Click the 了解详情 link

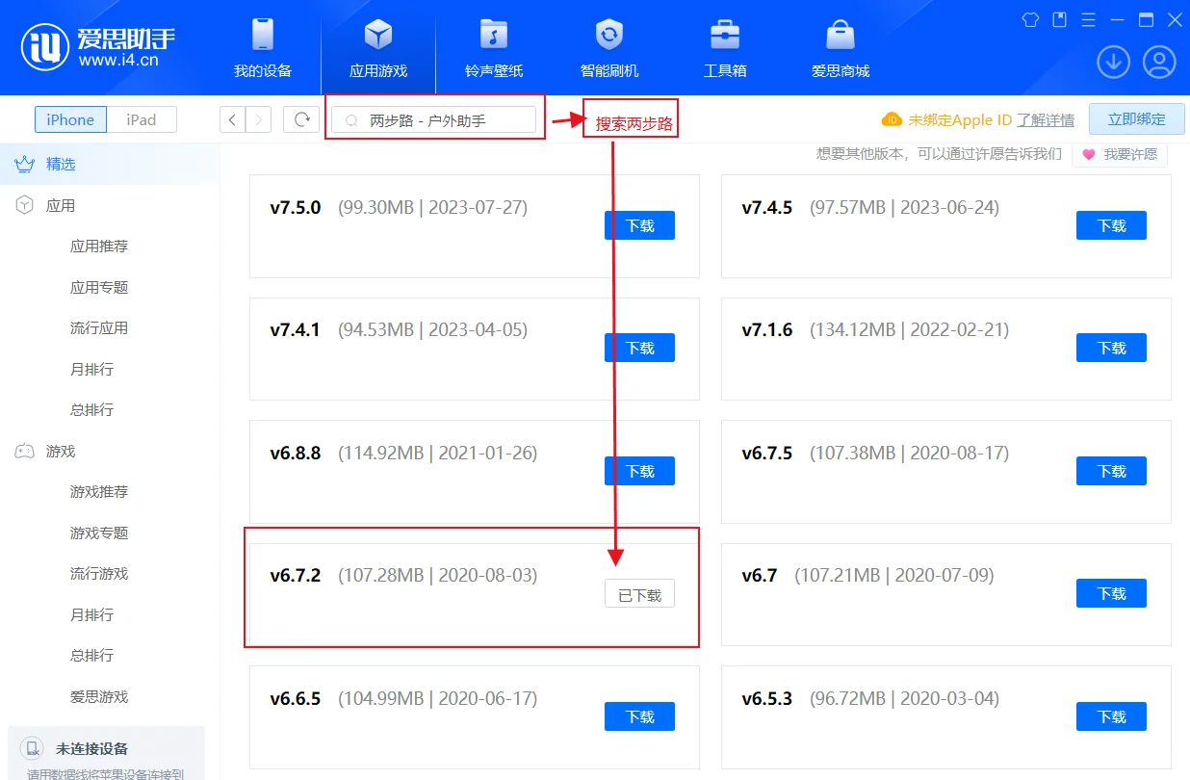(x=1046, y=120)
